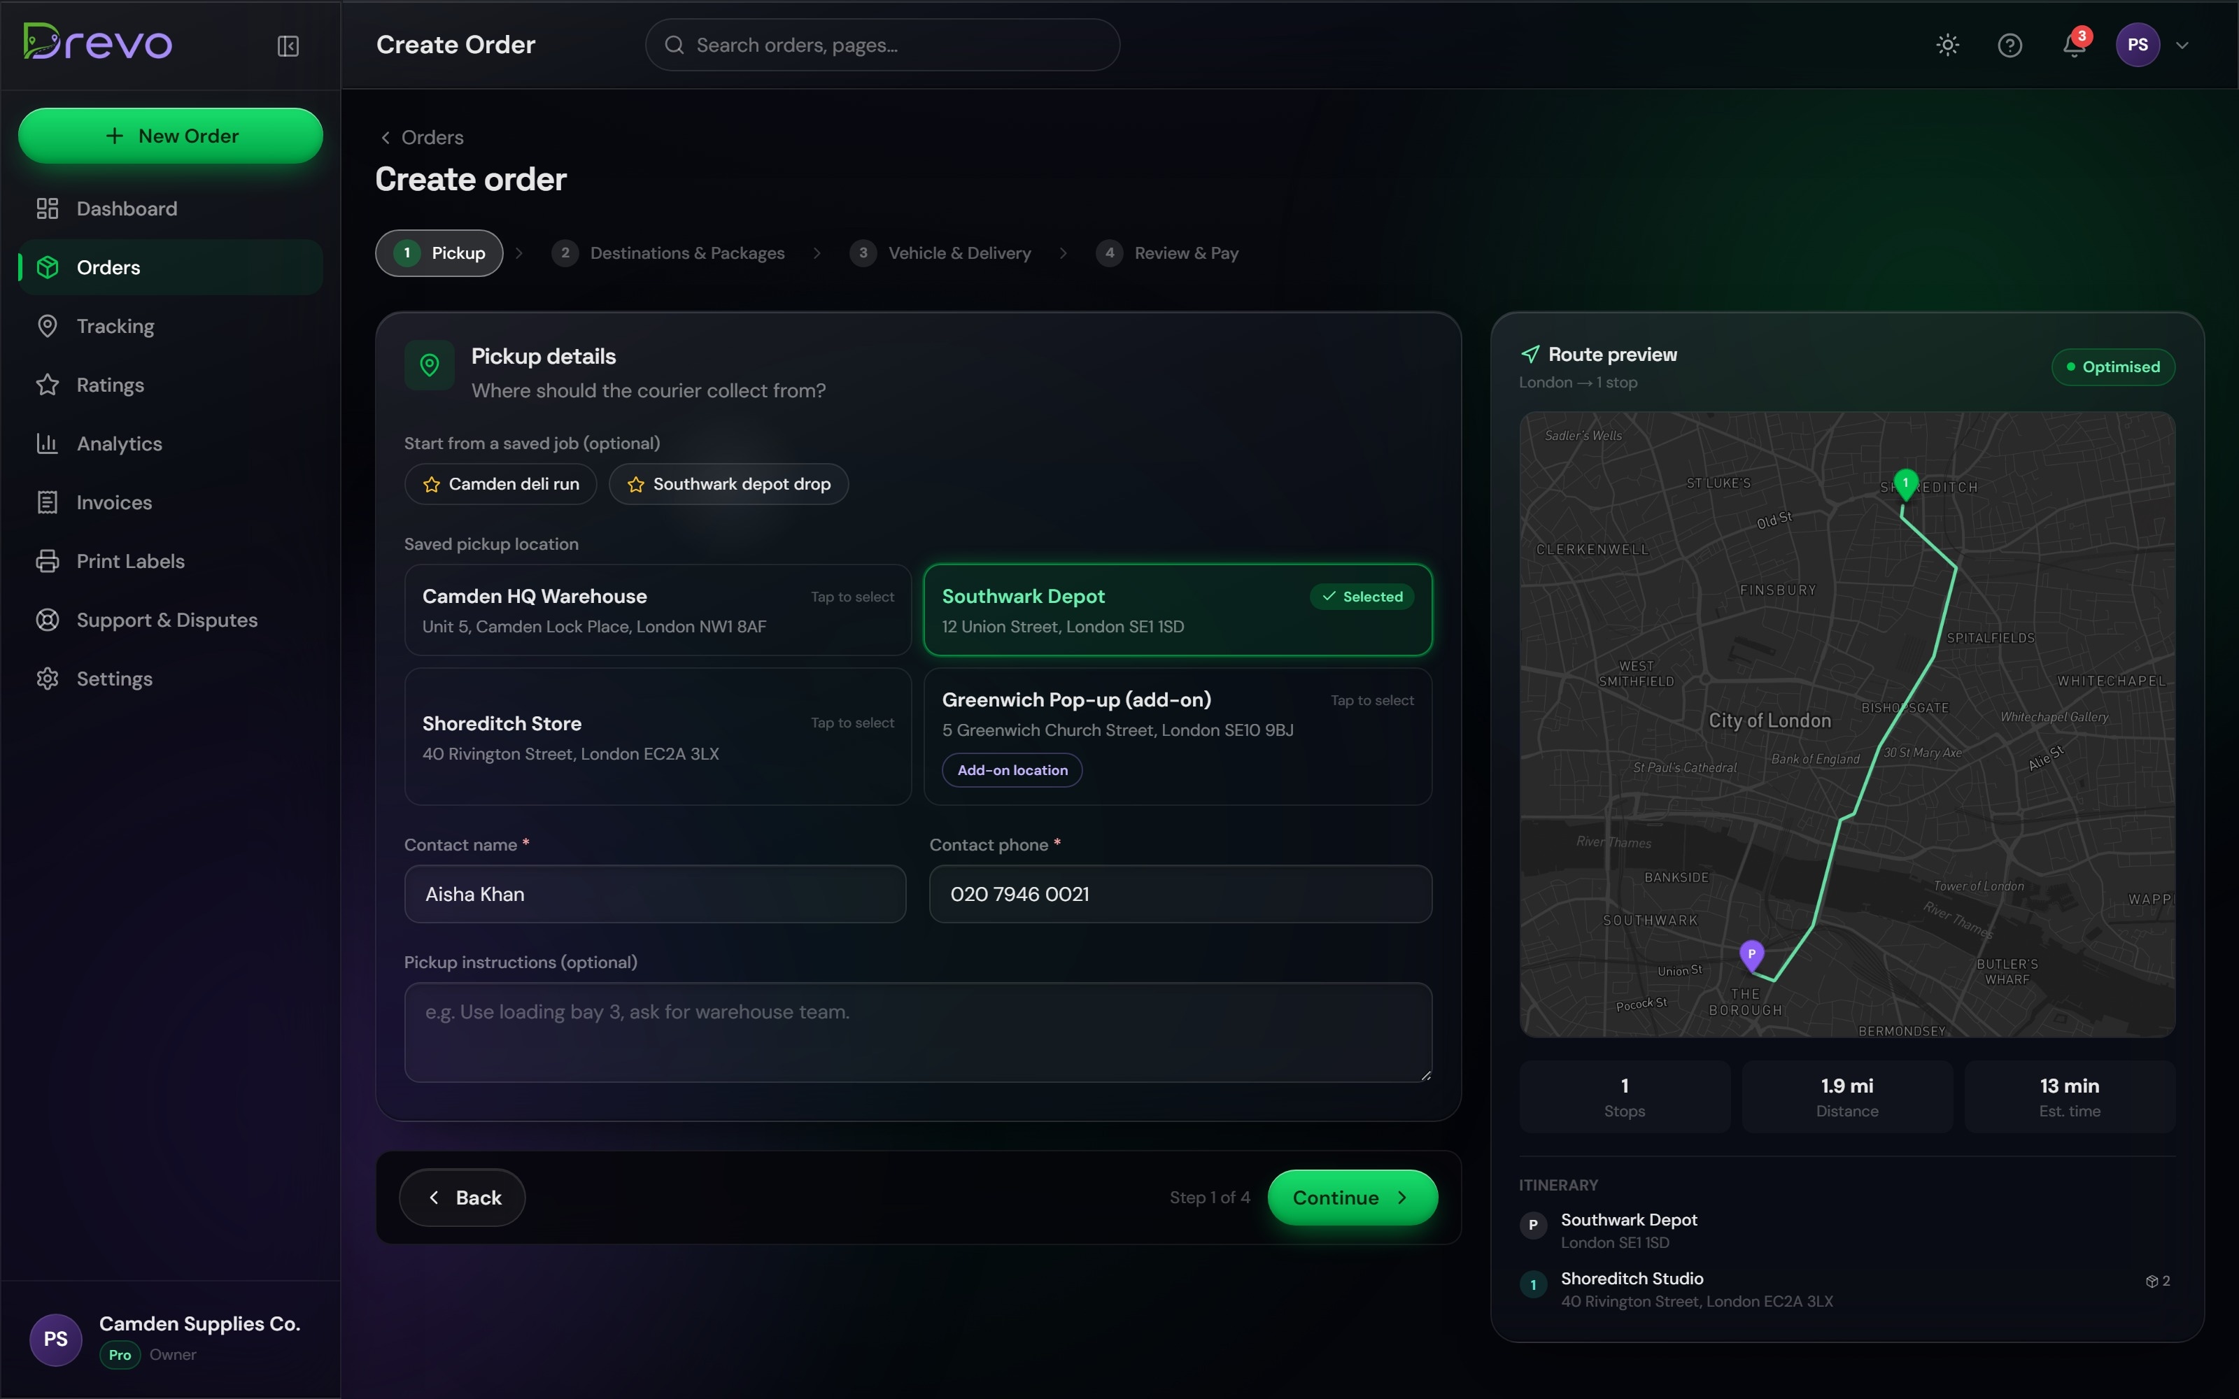
Task: Open Dashboard from the sidebar
Action: 170,208
